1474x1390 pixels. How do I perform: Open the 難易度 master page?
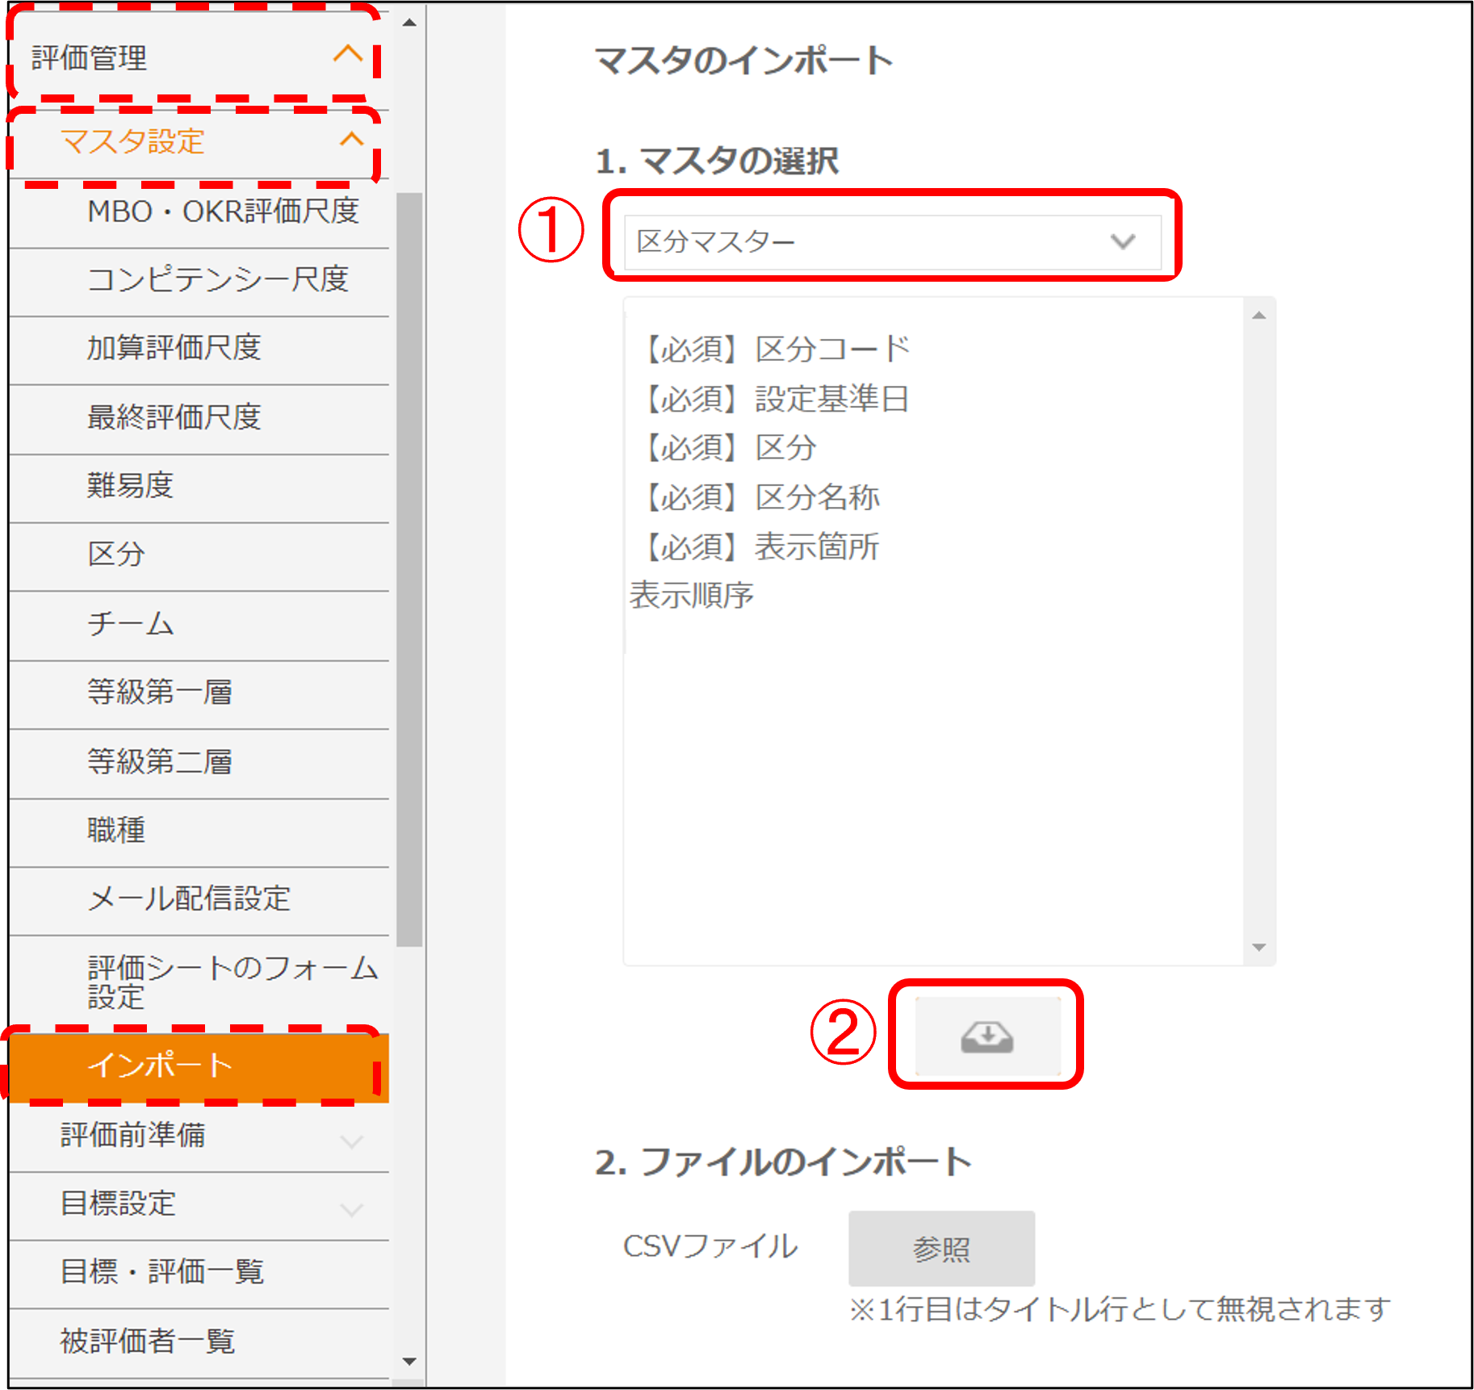130,486
